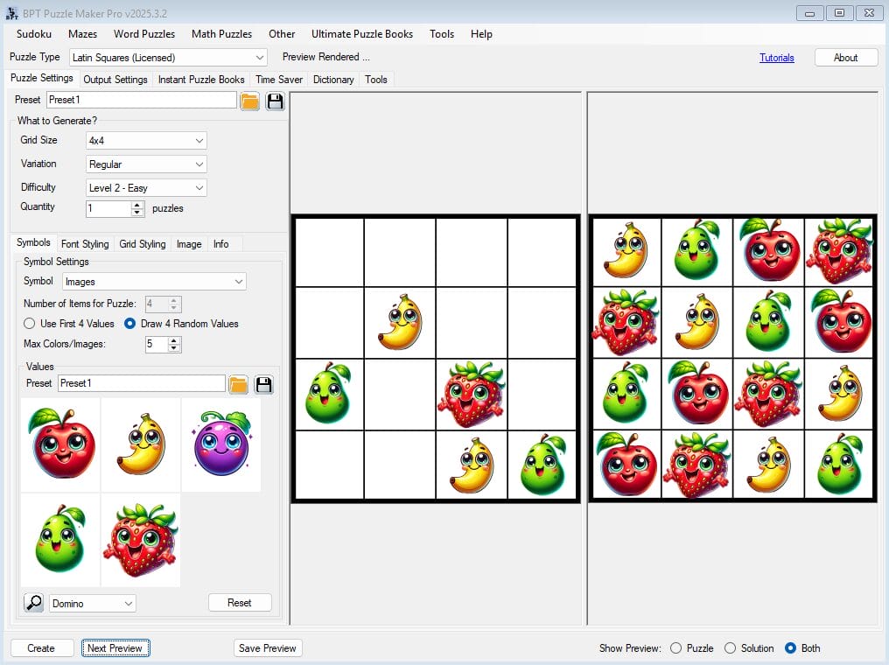
Task: Switch preview to Solution only
Action: tap(730, 648)
